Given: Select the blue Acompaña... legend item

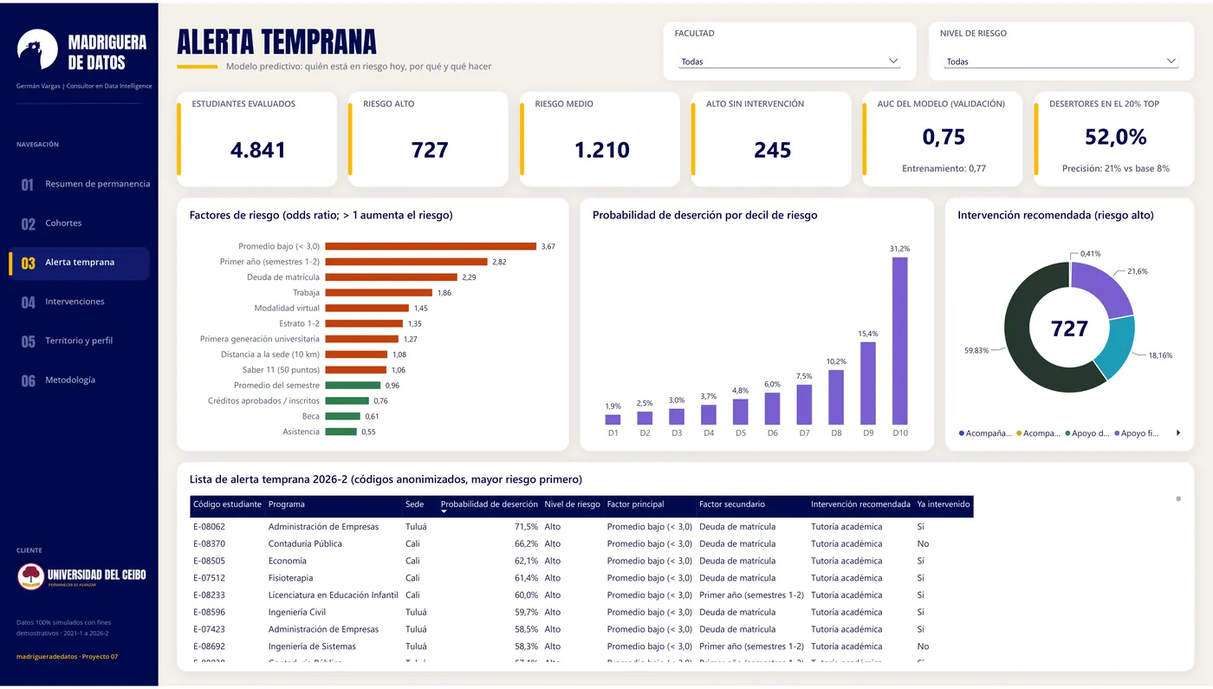Looking at the screenshot, I should [985, 433].
